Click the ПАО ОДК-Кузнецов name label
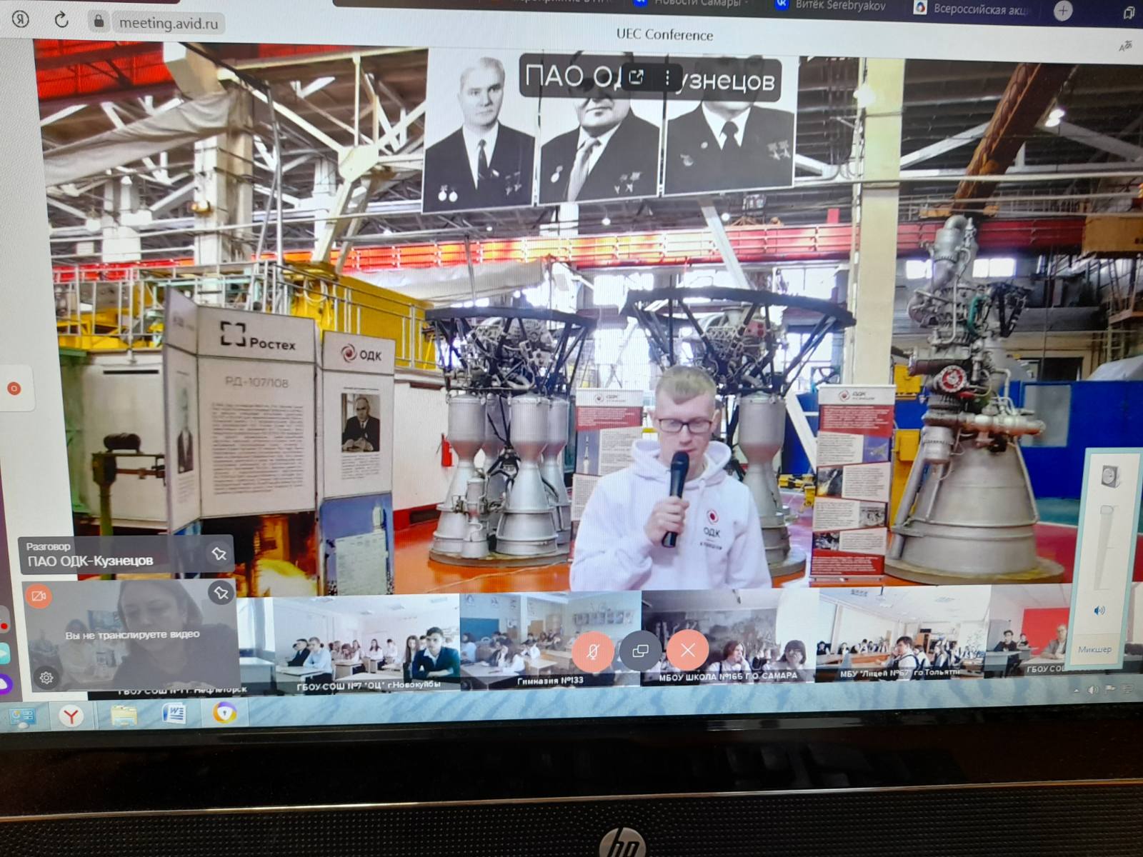The width and height of the screenshot is (1143, 857). click(90, 561)
